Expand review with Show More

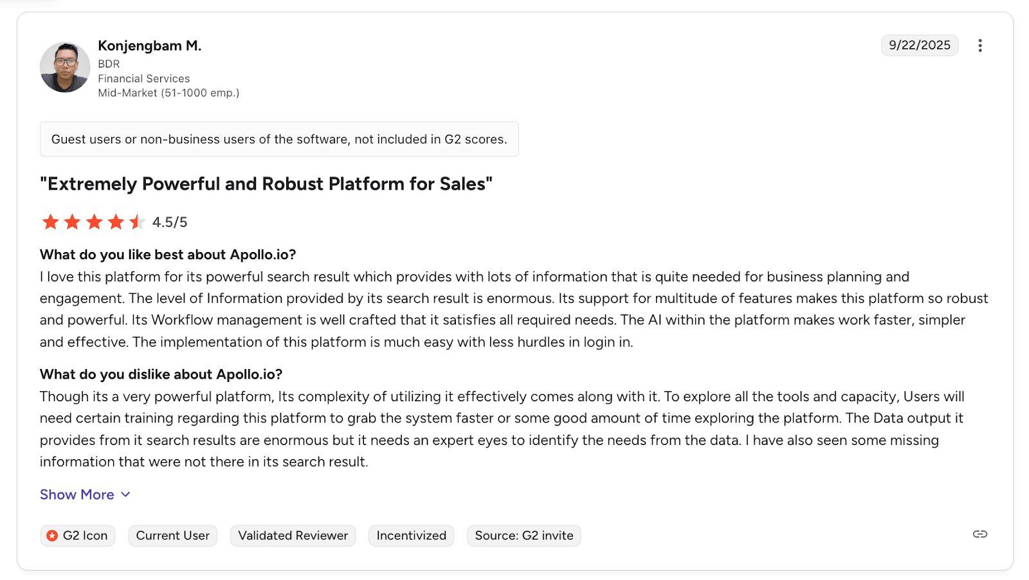pyautogui.click(x=77, y=494)
